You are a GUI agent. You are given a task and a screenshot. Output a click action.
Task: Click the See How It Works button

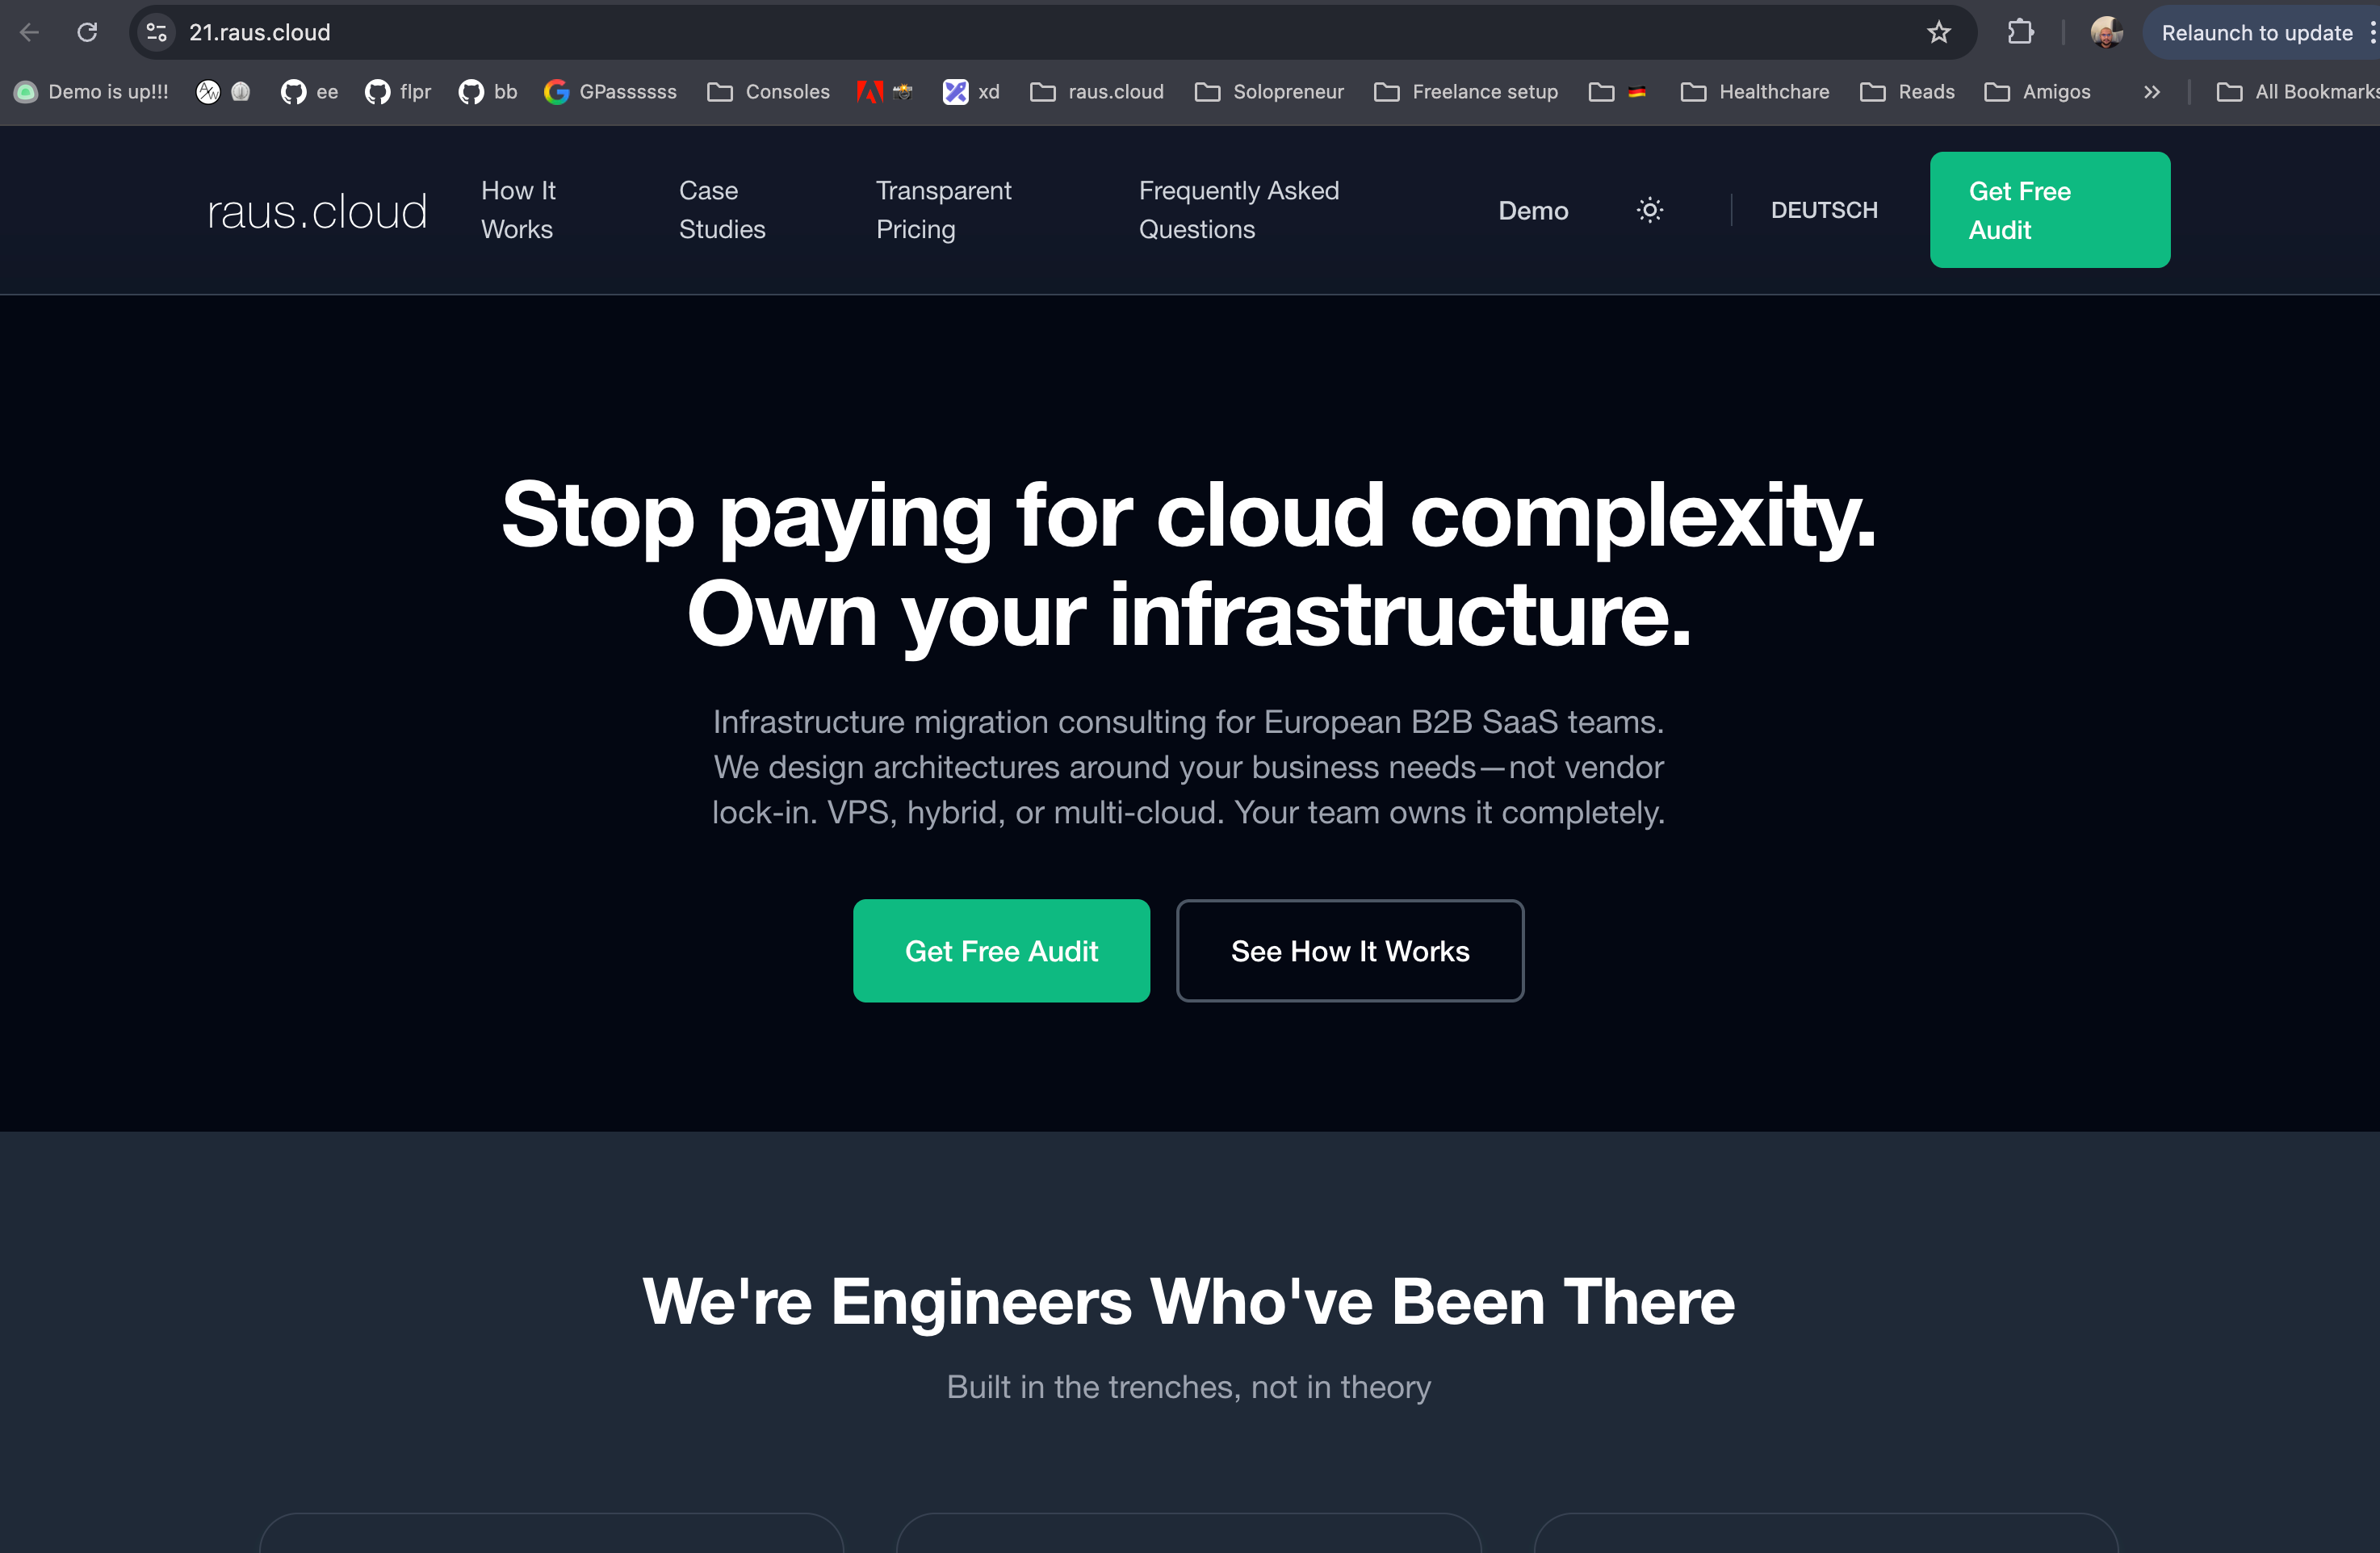tap(1349, 950)
